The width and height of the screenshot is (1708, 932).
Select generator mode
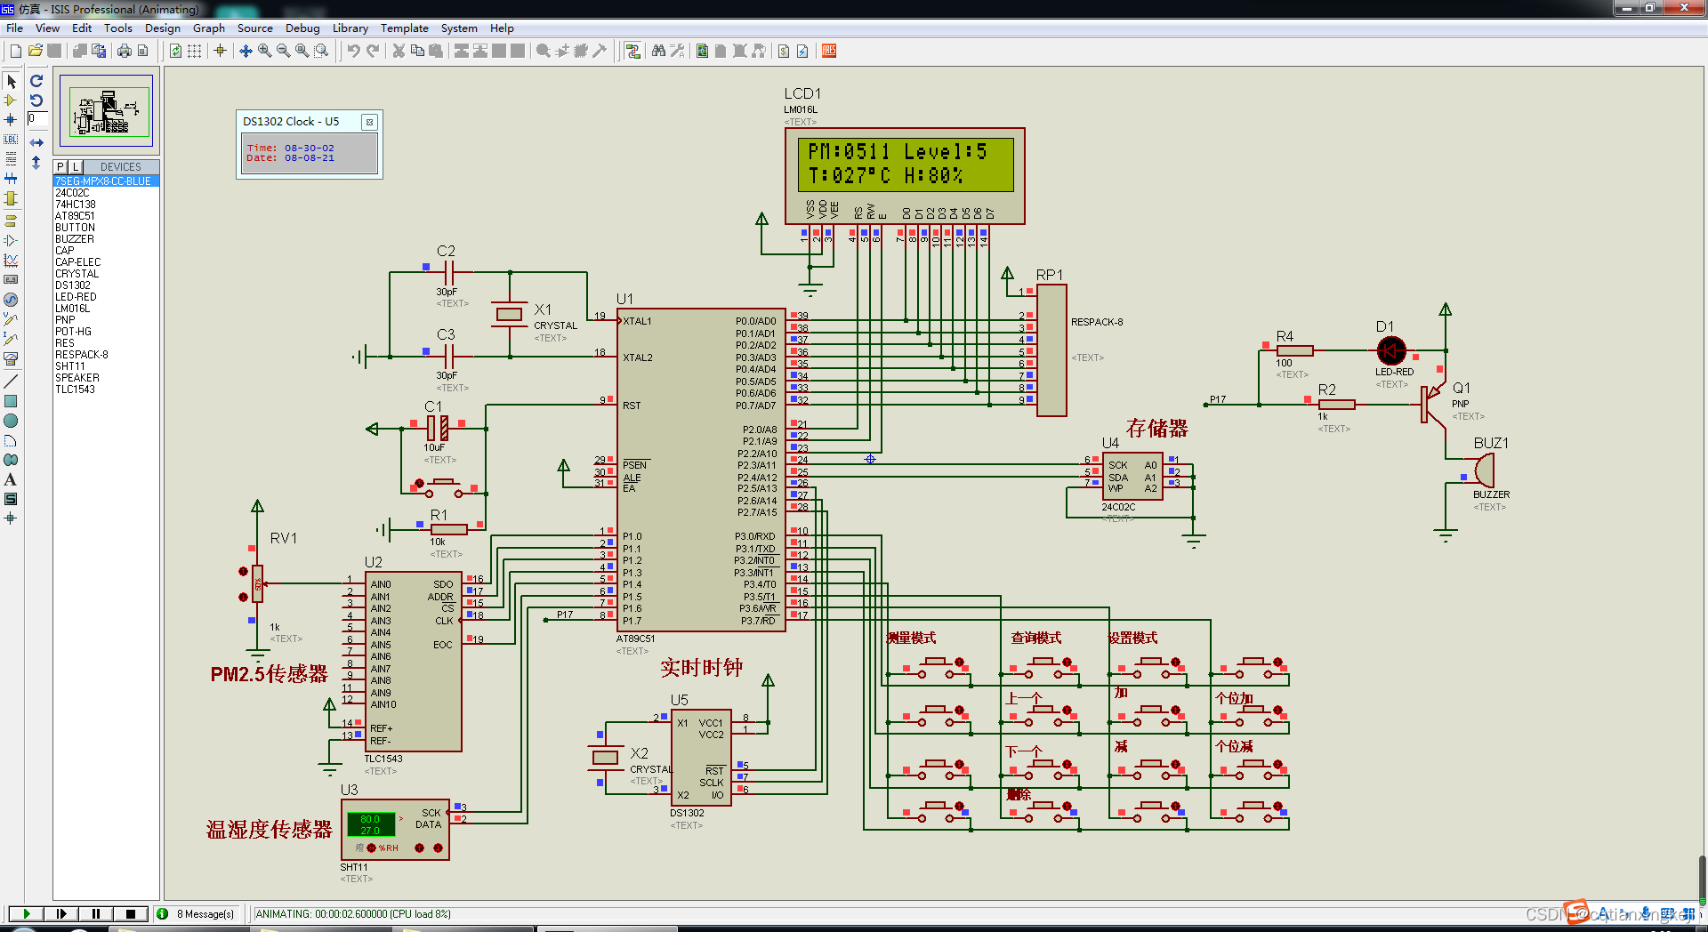(x=11, y=300)
